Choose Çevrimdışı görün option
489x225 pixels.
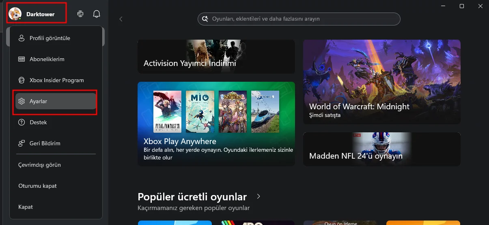coord(56,165)
